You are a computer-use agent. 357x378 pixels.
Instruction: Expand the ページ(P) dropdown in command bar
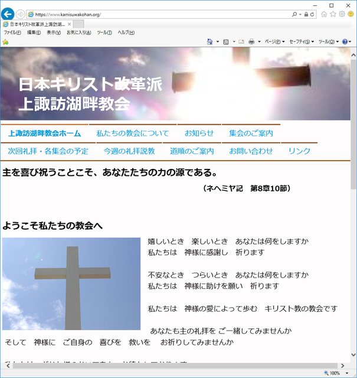tap(274, 42)
